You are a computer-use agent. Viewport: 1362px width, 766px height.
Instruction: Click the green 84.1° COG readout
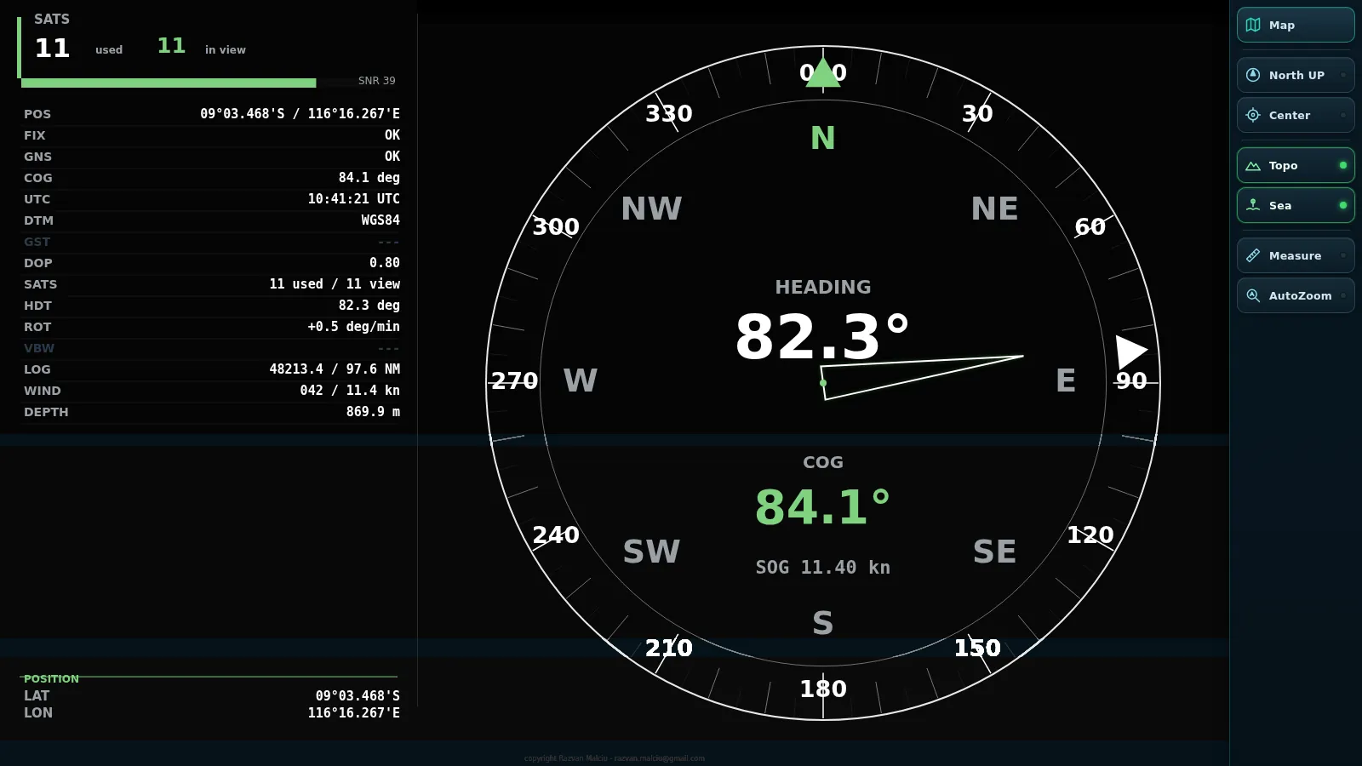coord(822,506)
